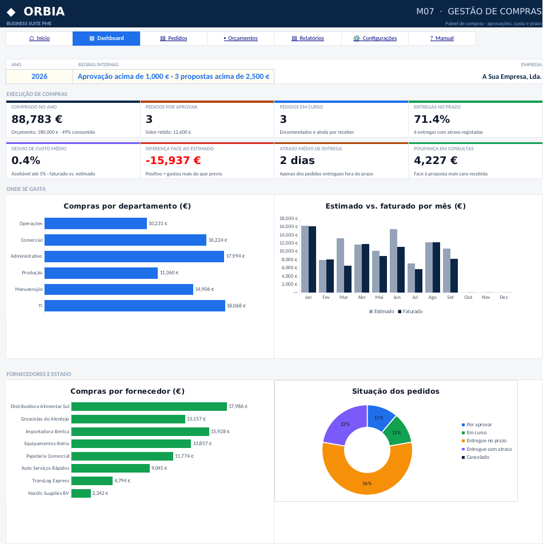Viewport: 543px width, 544px height.
Task: Click the Produção department bar
Action: click(x=101, y=273)
